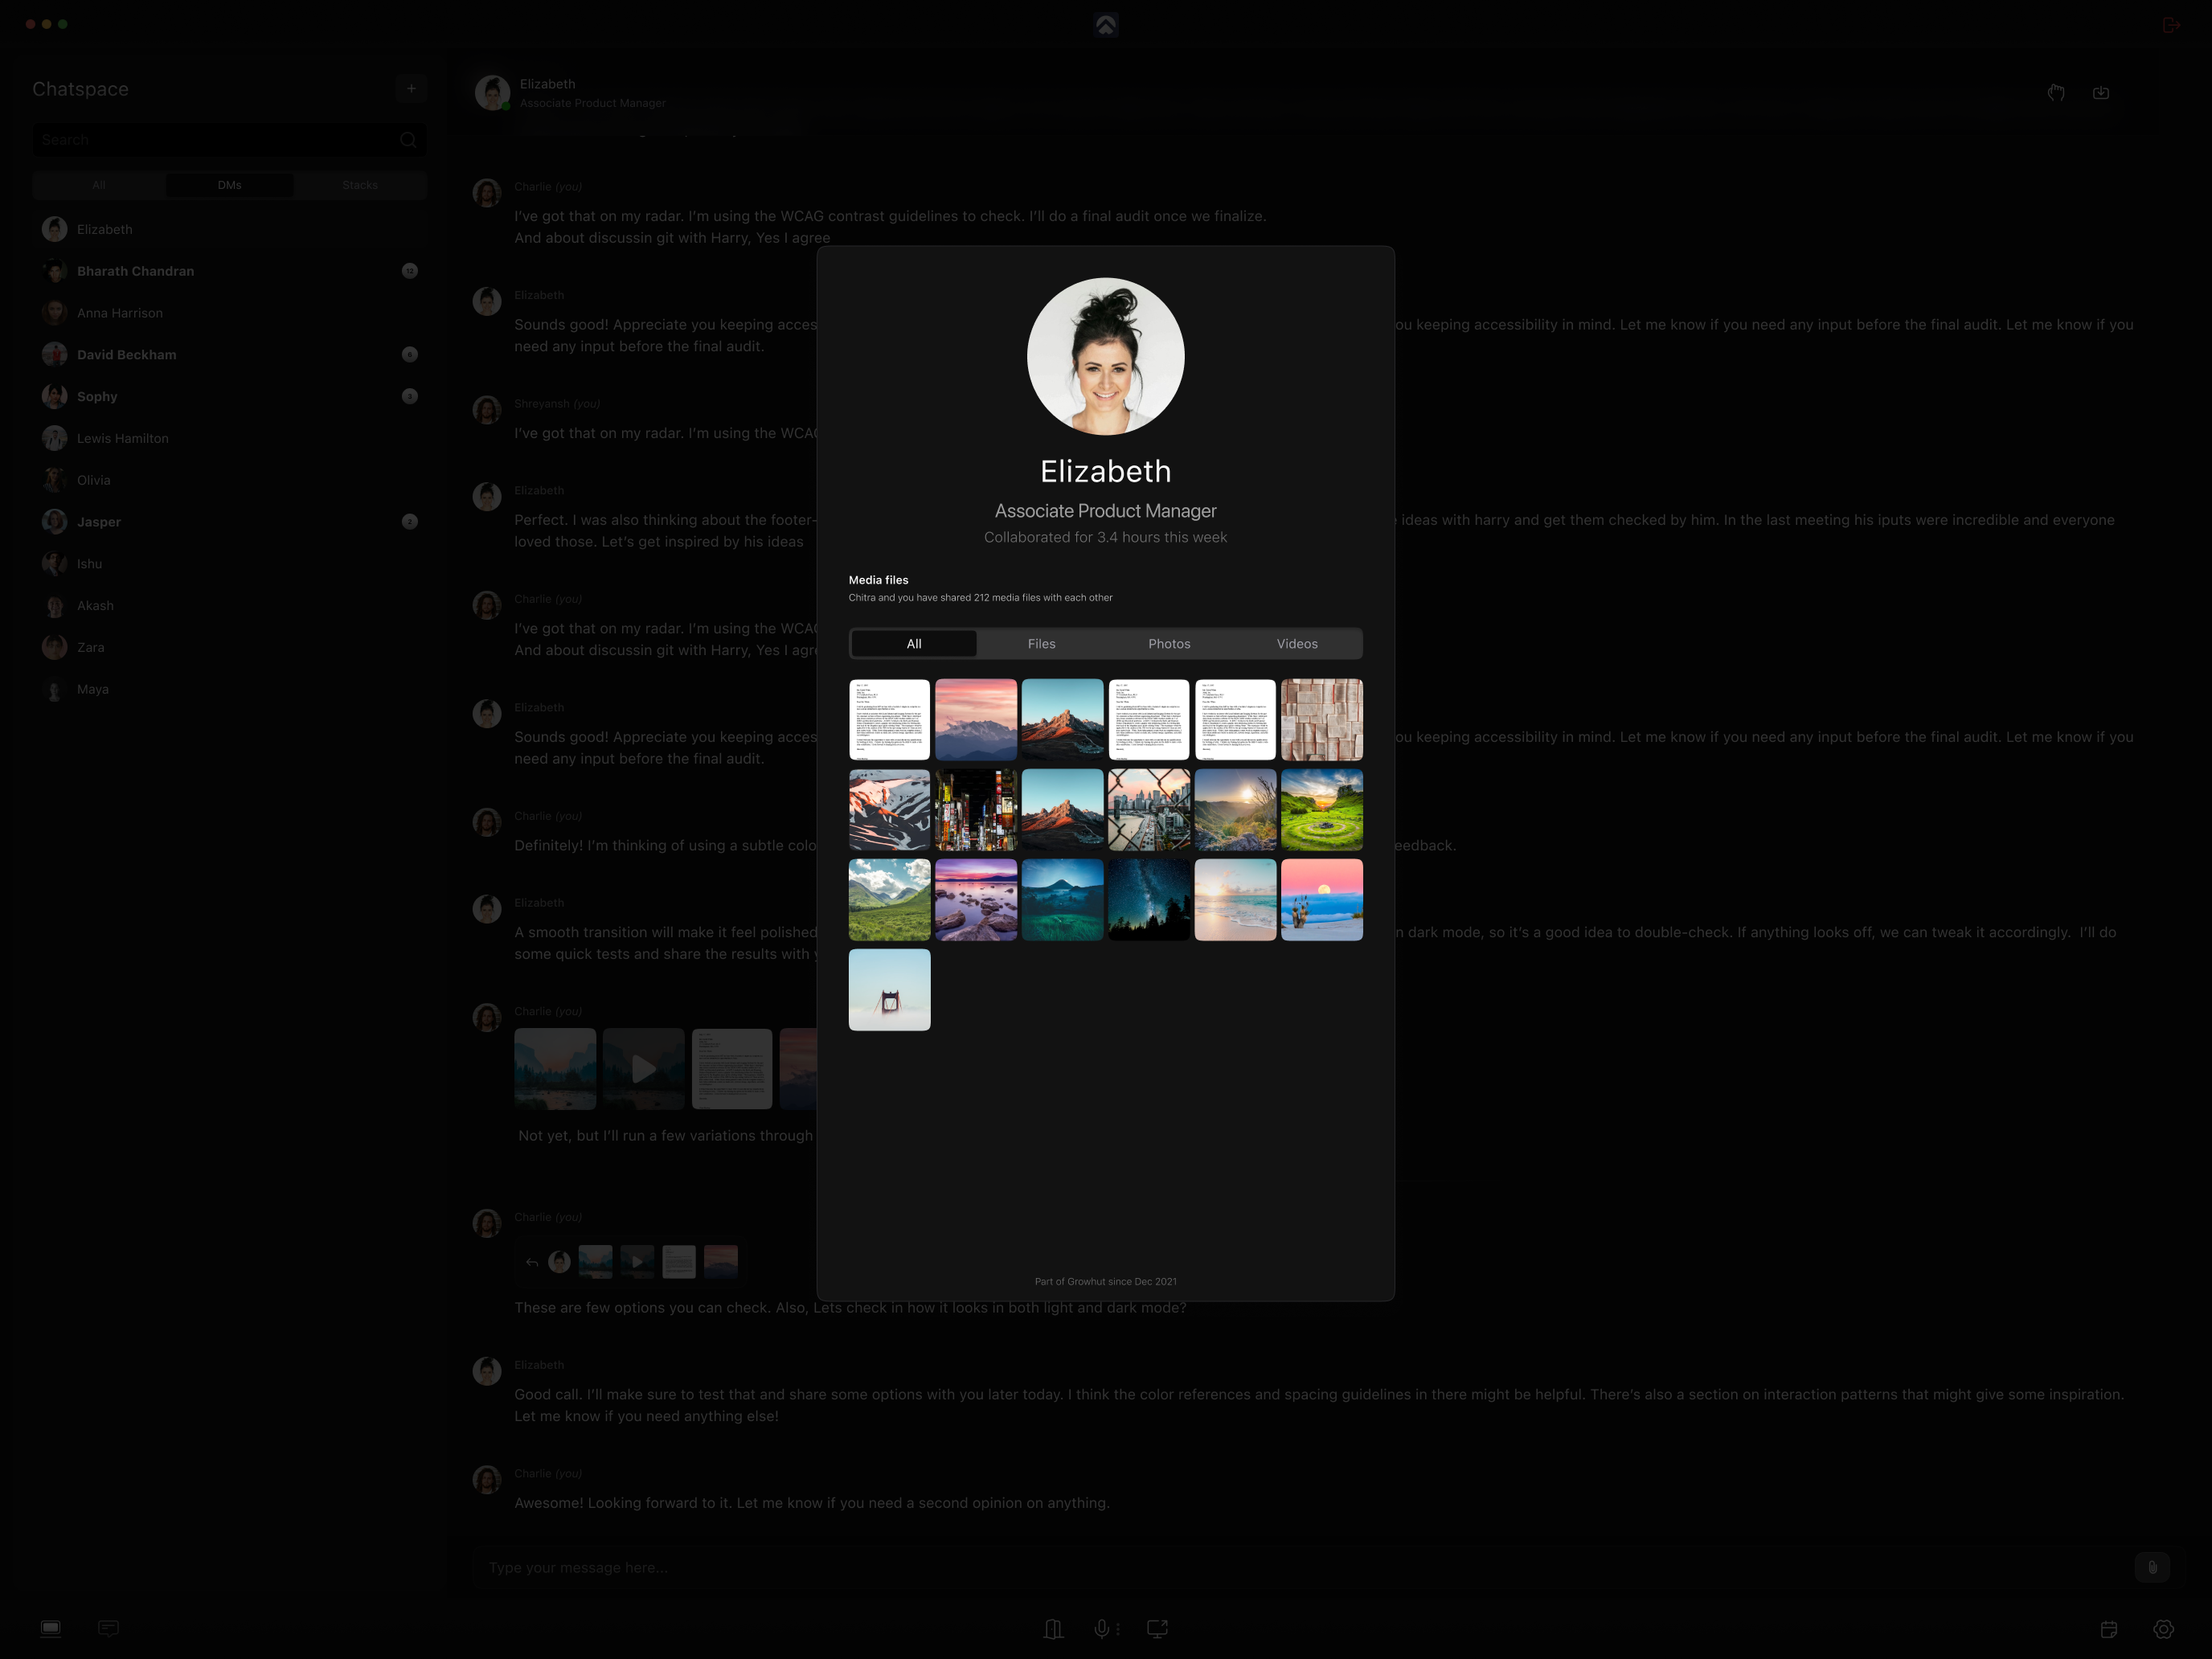2212x1659 pixels.
Task: Open the document attachment in Charlie's chat message
Action: (732, 1069)
